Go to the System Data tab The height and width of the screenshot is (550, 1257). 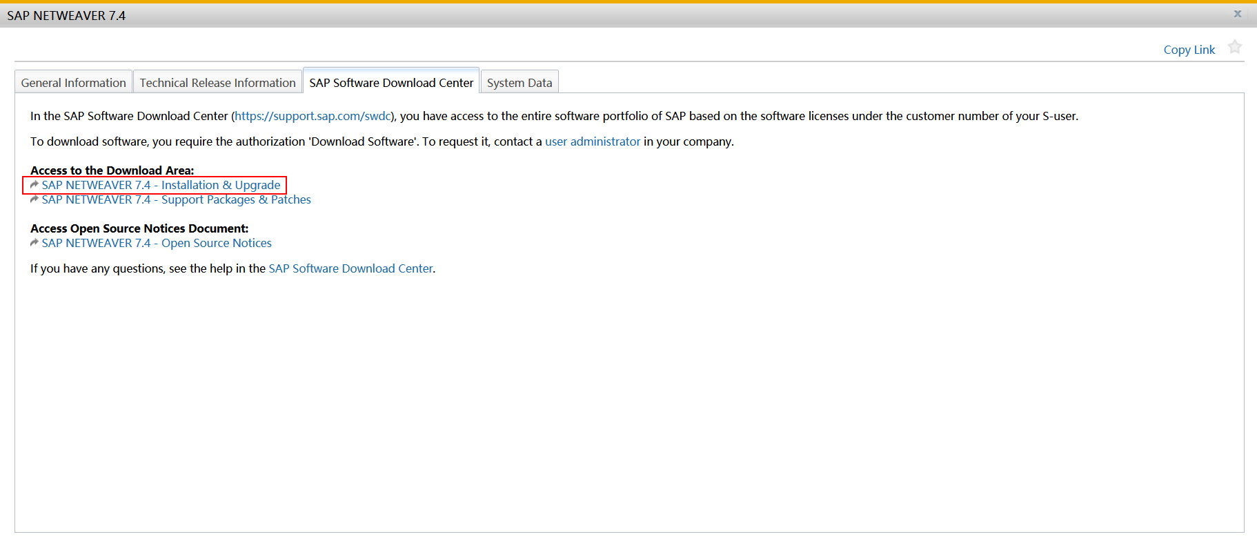[519, 82]
